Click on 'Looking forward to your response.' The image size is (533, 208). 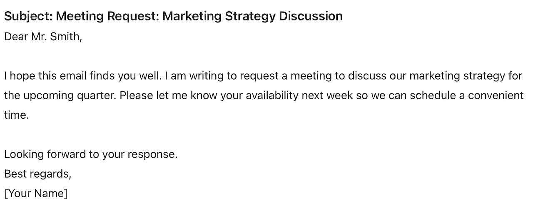click(91, 154)
